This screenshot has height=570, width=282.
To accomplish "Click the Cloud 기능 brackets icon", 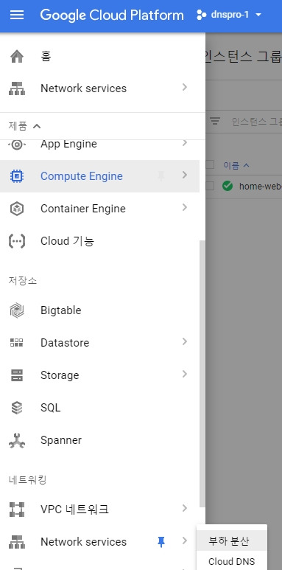I will [x=17, y=241].
